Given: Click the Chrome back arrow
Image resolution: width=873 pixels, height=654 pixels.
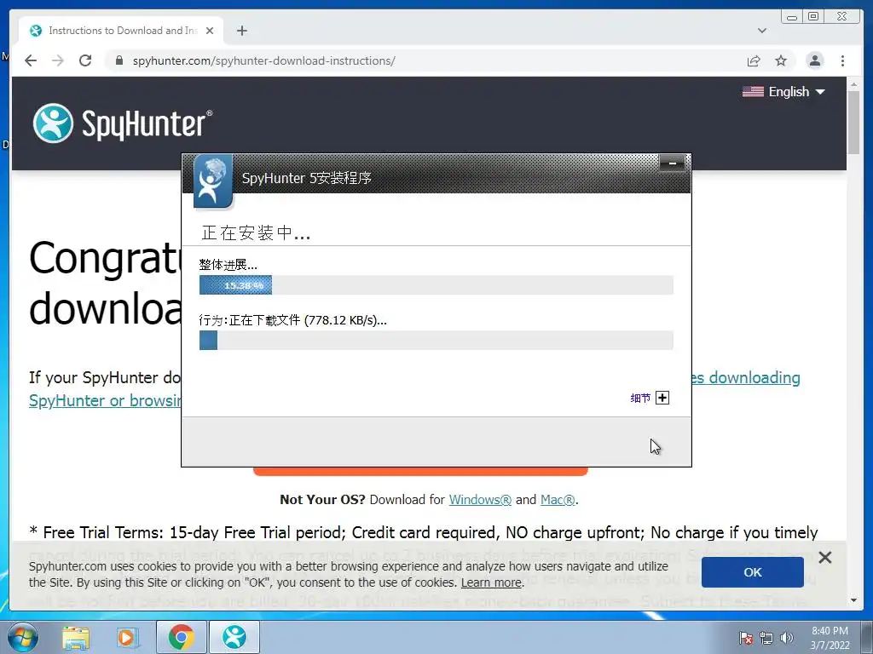Looking at the screenshot, I should tap(31, 60).
